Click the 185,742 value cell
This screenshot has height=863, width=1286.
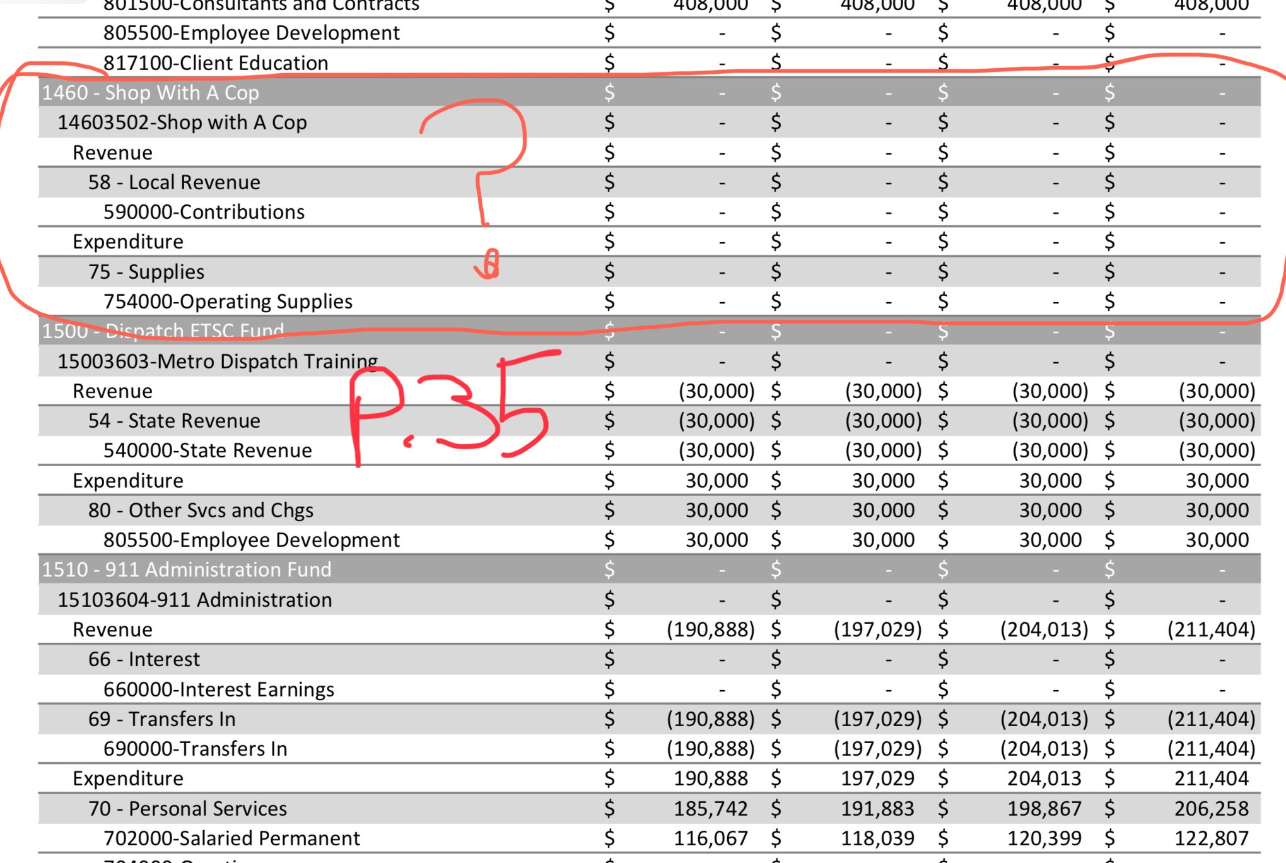tap(710, 809)
